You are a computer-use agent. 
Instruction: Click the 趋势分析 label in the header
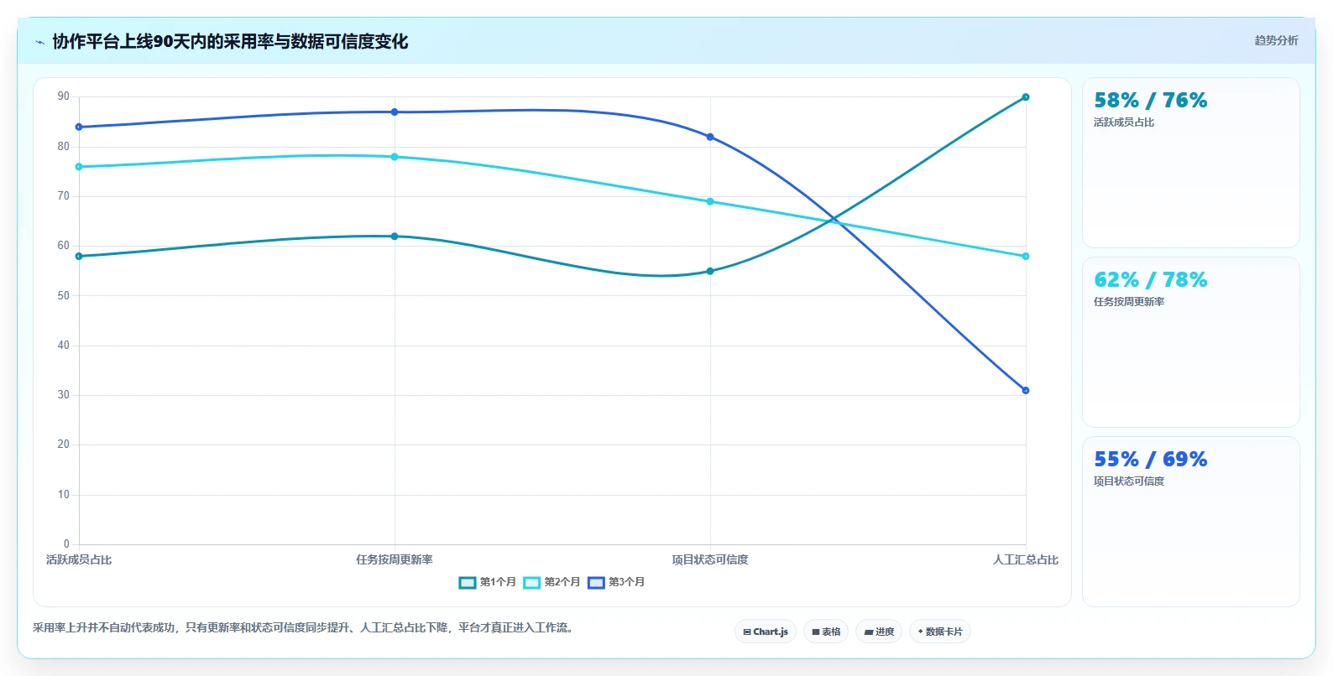click(1276, 40)
